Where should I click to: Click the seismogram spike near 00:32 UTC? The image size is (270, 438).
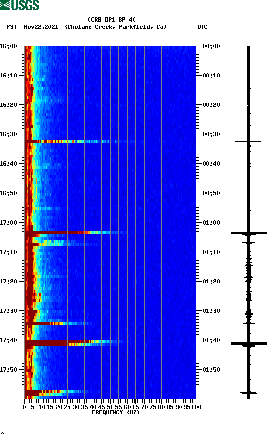tap(248, 142)
